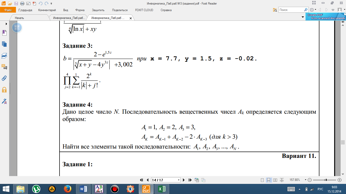Open the gear settings dropdown

313,10
